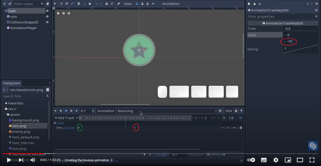Select the keyframe at time 0.9
321x166 pixels.
(x=135, y=128)
